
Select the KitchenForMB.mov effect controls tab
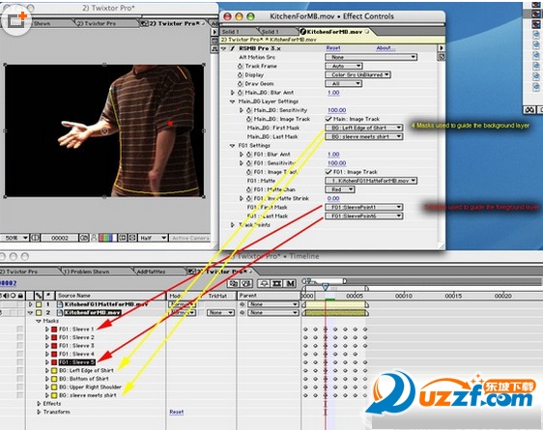point(334,32)
